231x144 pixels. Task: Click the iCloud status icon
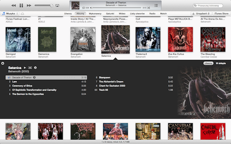(x=22, y=14)
